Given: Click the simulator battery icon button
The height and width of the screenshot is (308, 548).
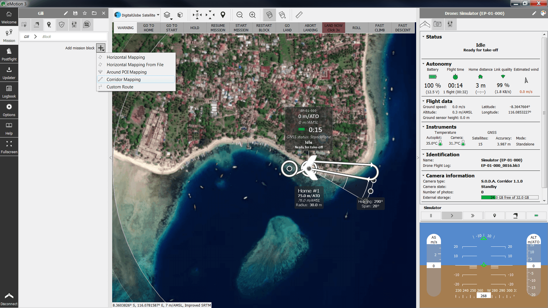Looking at the screenshot, I should [x=536, y=216].
